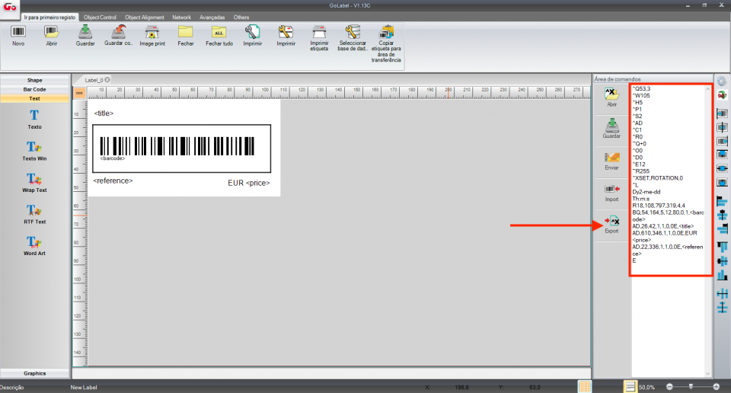Click the zoom in plus button
731x393 pixels.
716,387
